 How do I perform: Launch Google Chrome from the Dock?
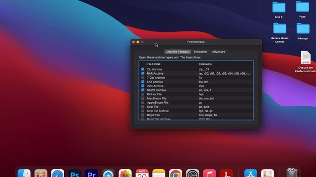pyautogui.click(x=176, y=174)
